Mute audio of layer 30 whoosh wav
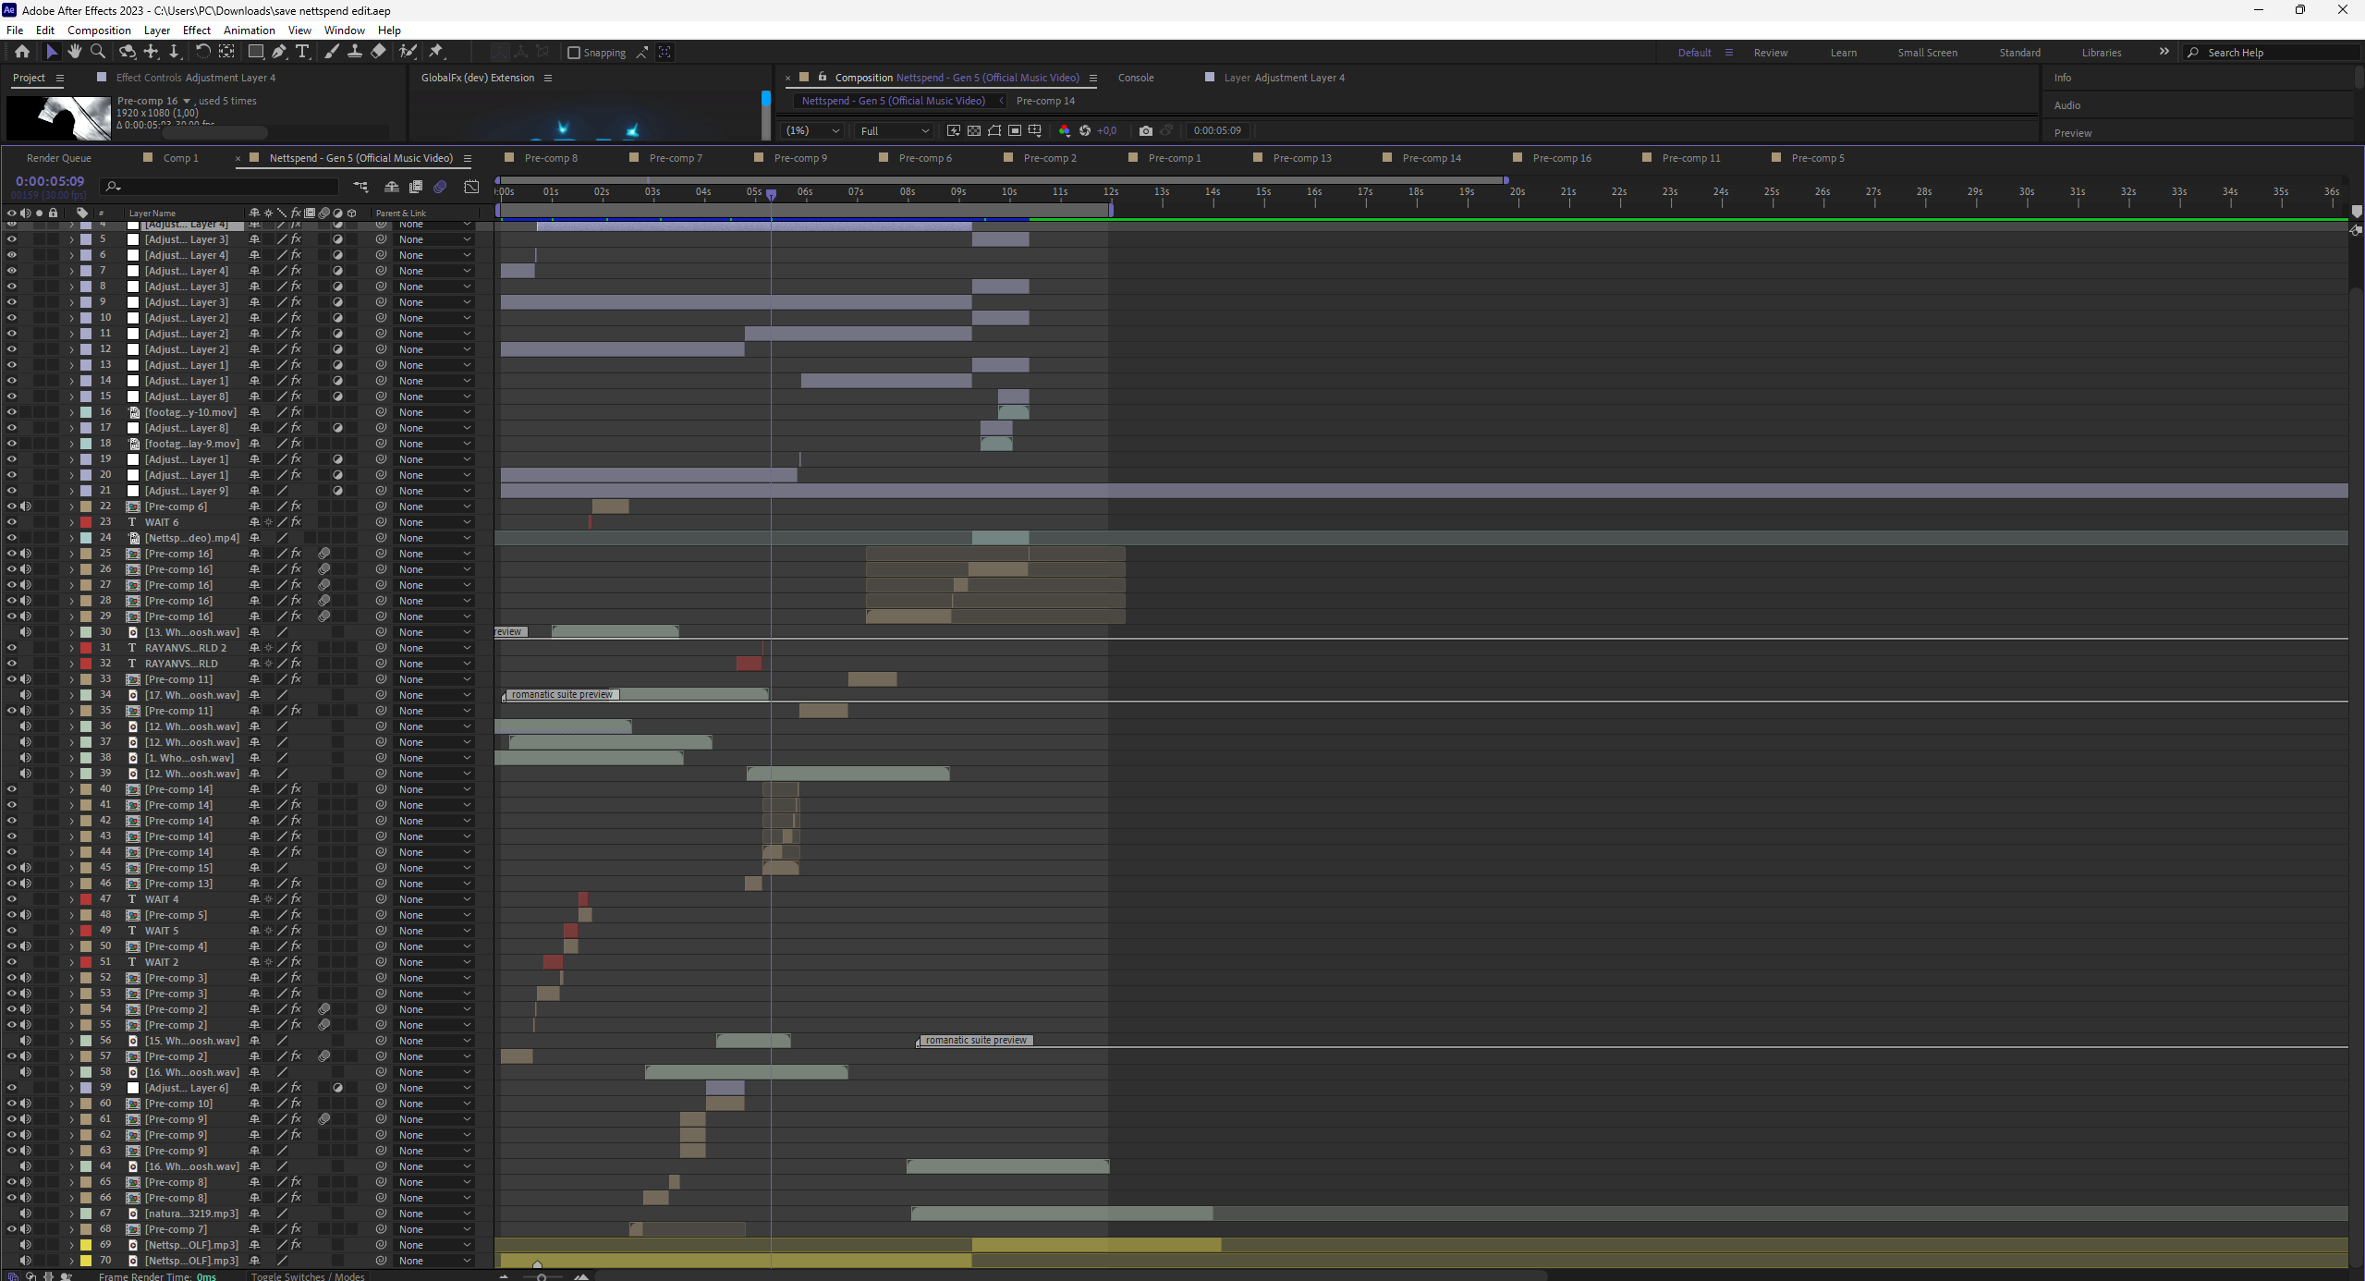The image size is (2365, 1281). pos(26,632)
